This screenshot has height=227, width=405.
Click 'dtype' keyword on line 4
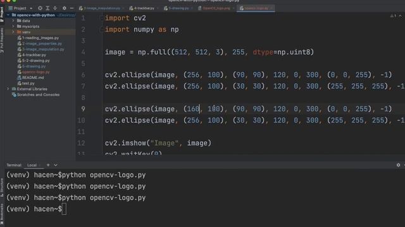[x=263, y=52]
